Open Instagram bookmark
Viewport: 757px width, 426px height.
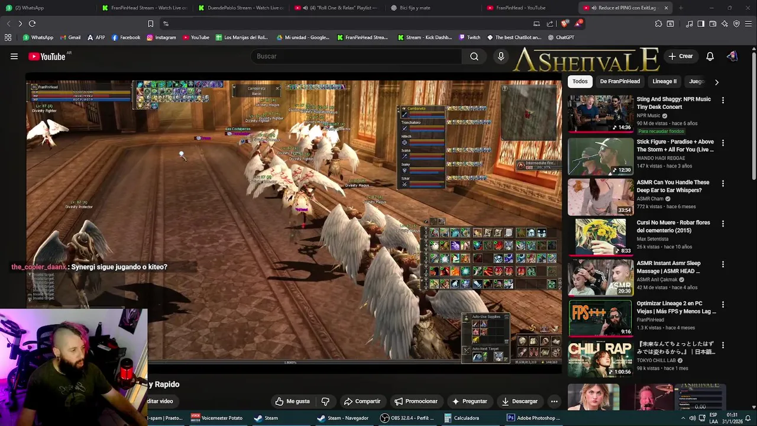161,37
